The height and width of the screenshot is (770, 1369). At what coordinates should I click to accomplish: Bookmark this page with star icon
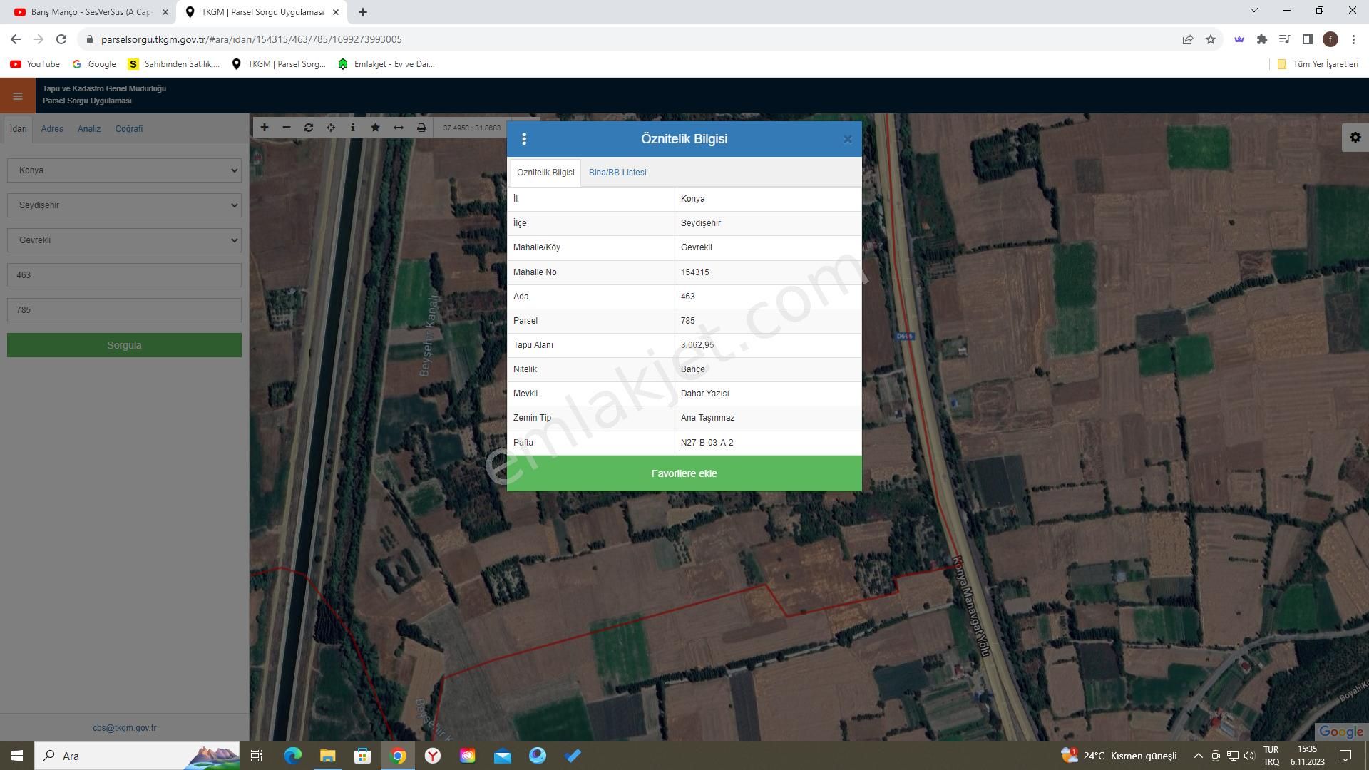1211,39
